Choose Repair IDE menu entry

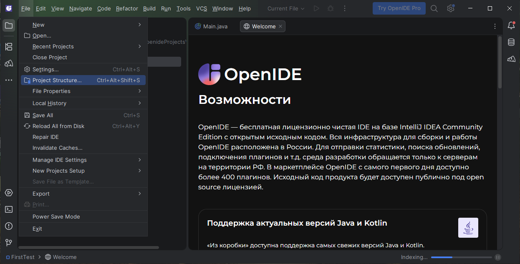(x=83, y=137)
